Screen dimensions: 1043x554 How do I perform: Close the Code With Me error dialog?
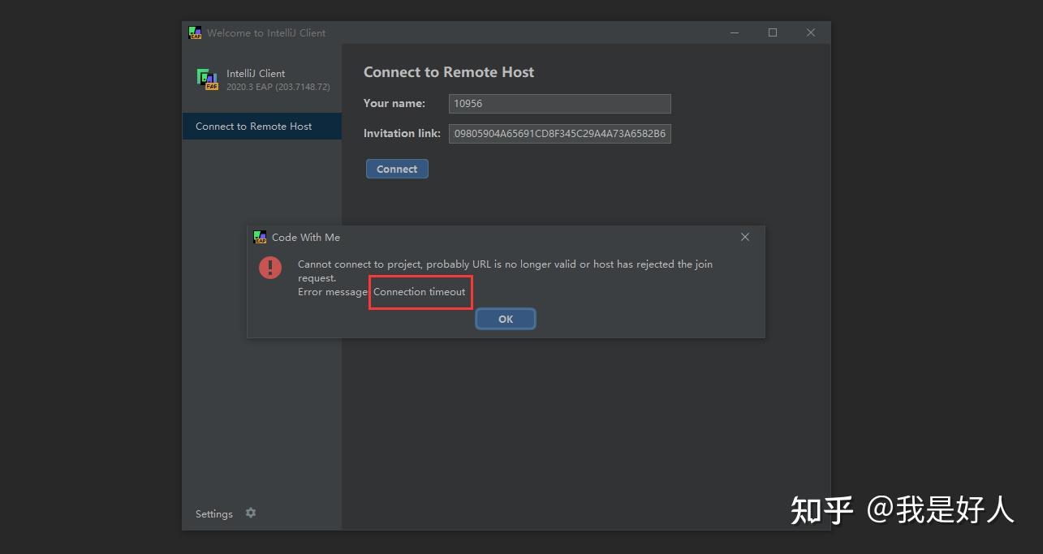[x=745, y=237]
